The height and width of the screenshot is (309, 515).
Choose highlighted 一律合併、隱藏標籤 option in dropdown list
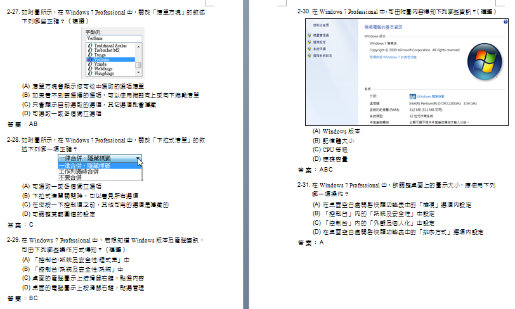tap(100, 166)
